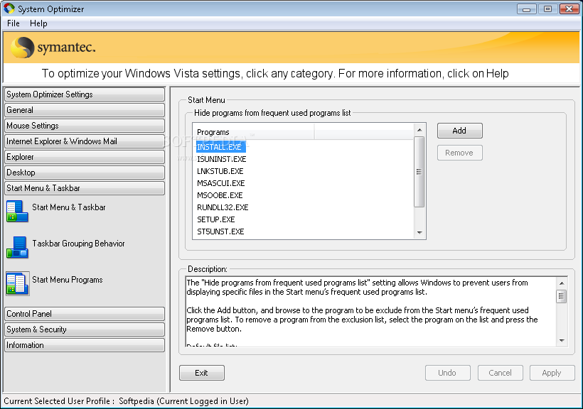Click inside the Description text area
Viewport: 583px width, 409px height.
(x=370, y=311)
